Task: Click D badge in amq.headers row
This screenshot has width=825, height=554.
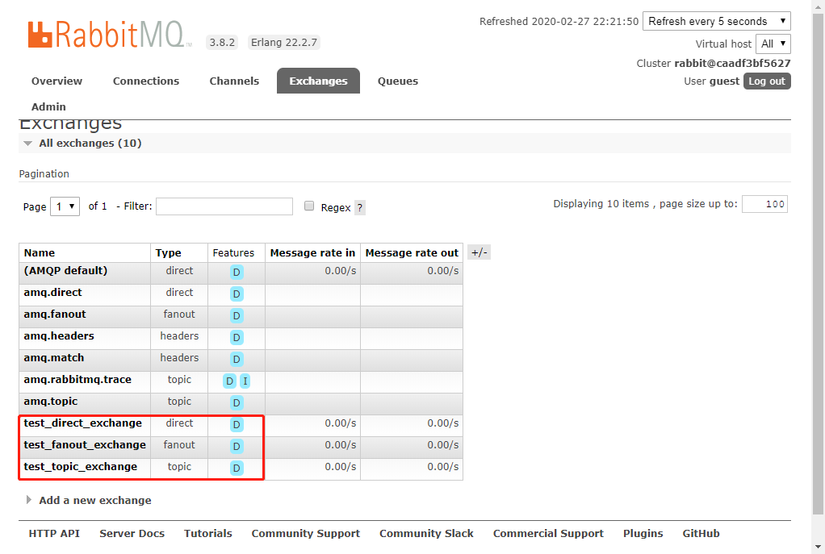Action: click(x=237, y=337)
